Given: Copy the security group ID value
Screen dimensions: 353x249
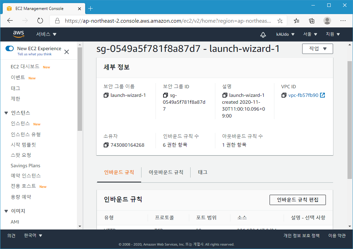Looking at the screenshot, I should 165,95.
